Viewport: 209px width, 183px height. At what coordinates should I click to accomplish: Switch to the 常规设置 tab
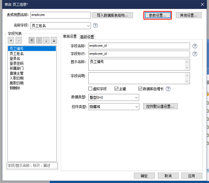tap(70, 36)
